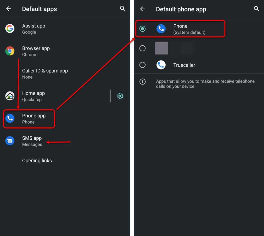Tap the Chrome subtitle text

pyautogui.click(x=30, y=55)
